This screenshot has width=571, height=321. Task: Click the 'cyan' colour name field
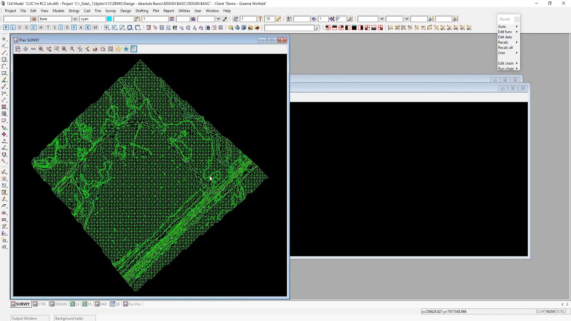click(92, 19)
